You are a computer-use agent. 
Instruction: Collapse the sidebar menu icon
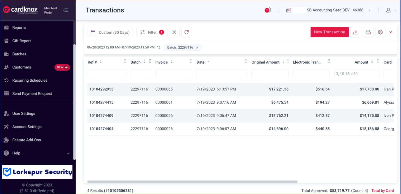(x=66, y=10)
